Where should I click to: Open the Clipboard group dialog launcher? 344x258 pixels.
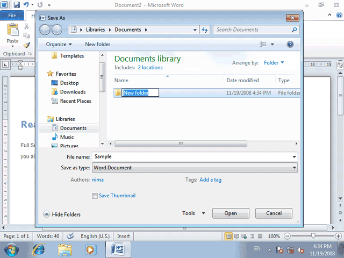coord(30,54)
